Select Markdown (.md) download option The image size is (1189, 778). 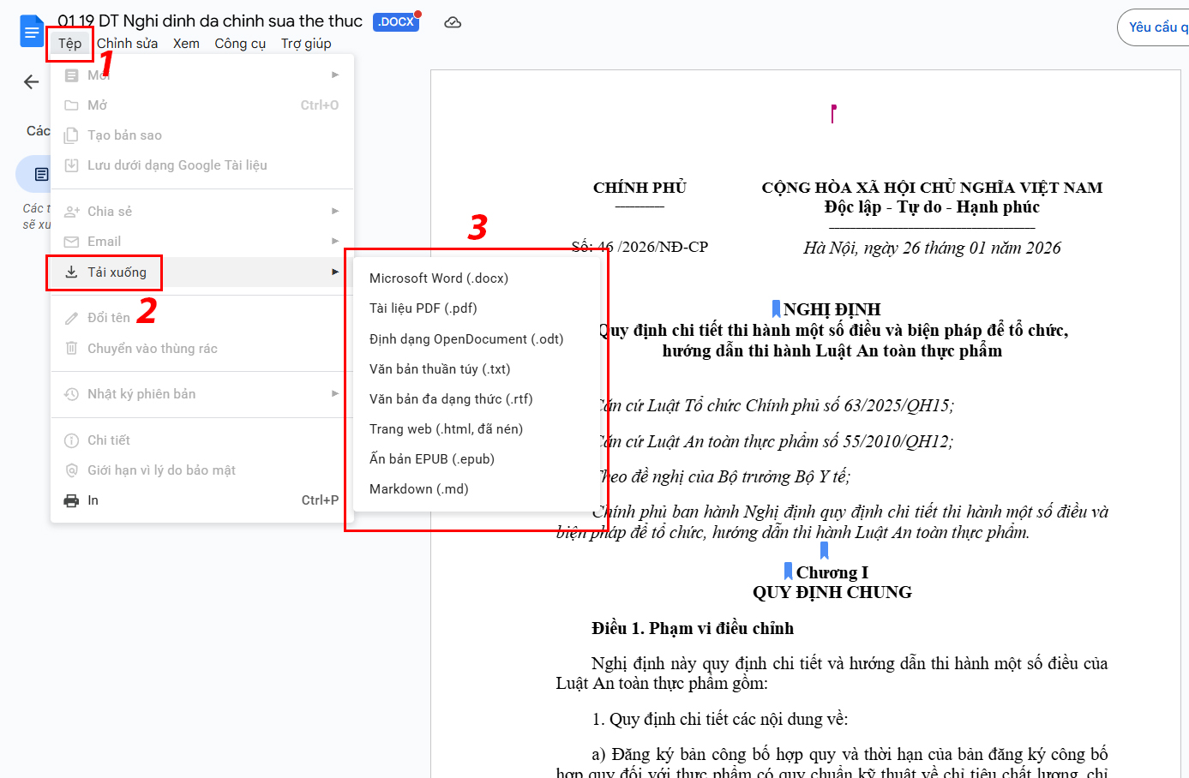418,489
